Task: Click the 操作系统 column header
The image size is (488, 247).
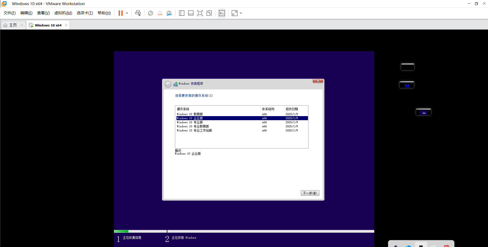Action: 218,109
